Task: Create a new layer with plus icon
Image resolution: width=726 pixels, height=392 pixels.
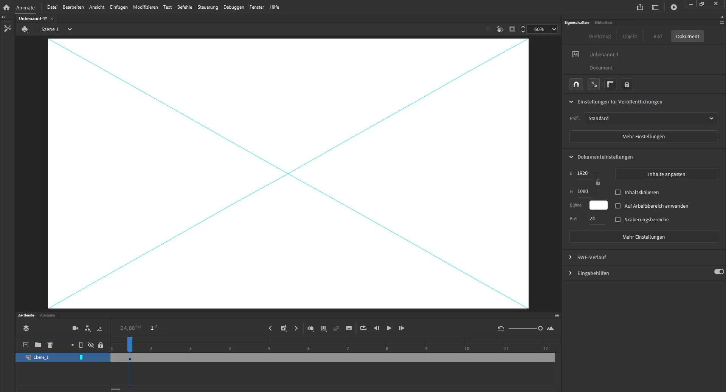Action: coord(26,345)
